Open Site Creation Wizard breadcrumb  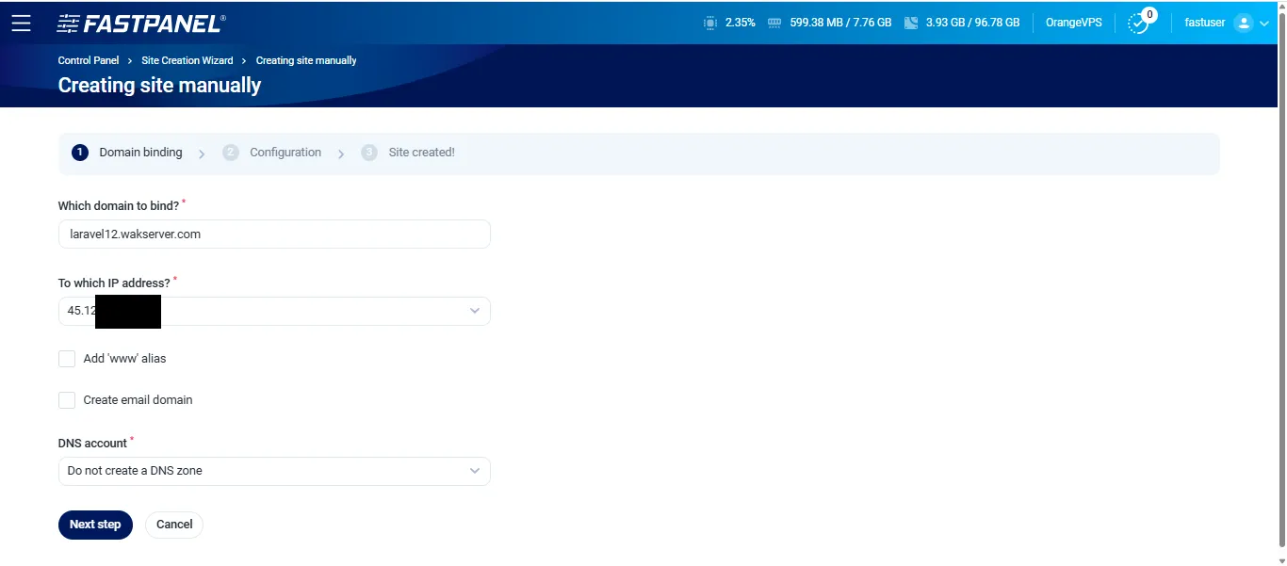pos(187,60)
